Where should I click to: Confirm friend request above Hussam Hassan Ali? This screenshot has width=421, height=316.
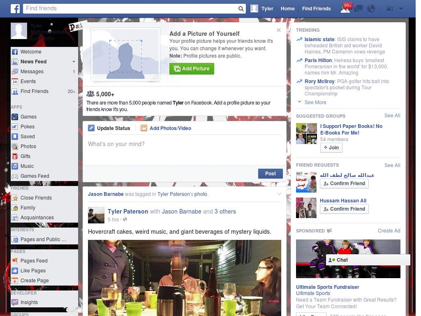point(344,184)
